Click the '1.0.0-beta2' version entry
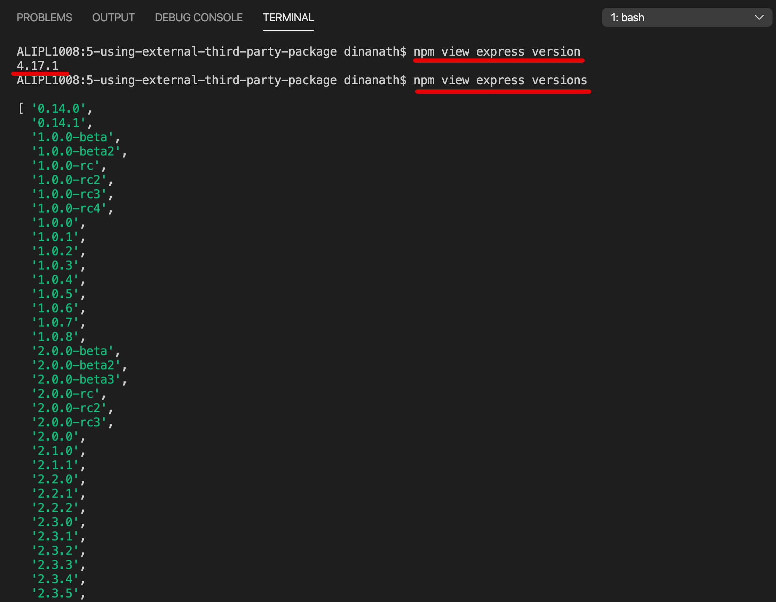This screenshot has width=776, height=602. tap(76, 151)
